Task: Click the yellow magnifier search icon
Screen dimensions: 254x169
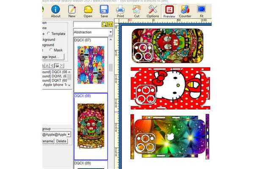Action: pyautogui.click(x=104, y=24)
